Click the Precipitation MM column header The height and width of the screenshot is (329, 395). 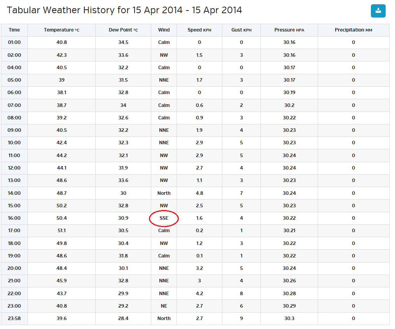[x=353, y=30]
